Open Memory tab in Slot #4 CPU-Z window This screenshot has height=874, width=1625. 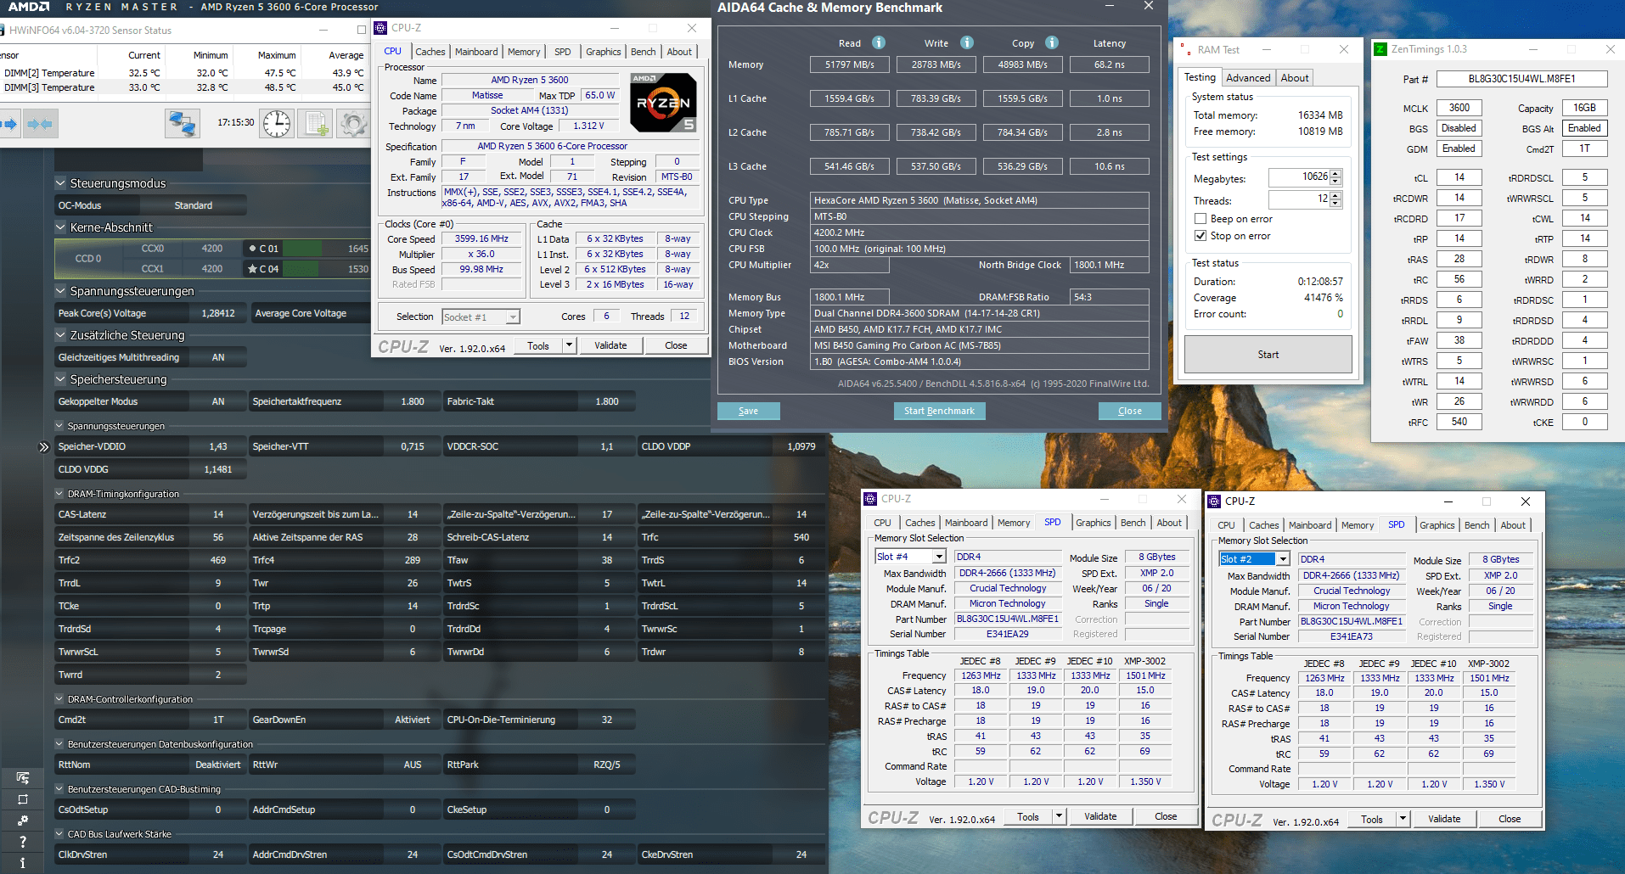pyautogui.click(x=1014, y=523)
